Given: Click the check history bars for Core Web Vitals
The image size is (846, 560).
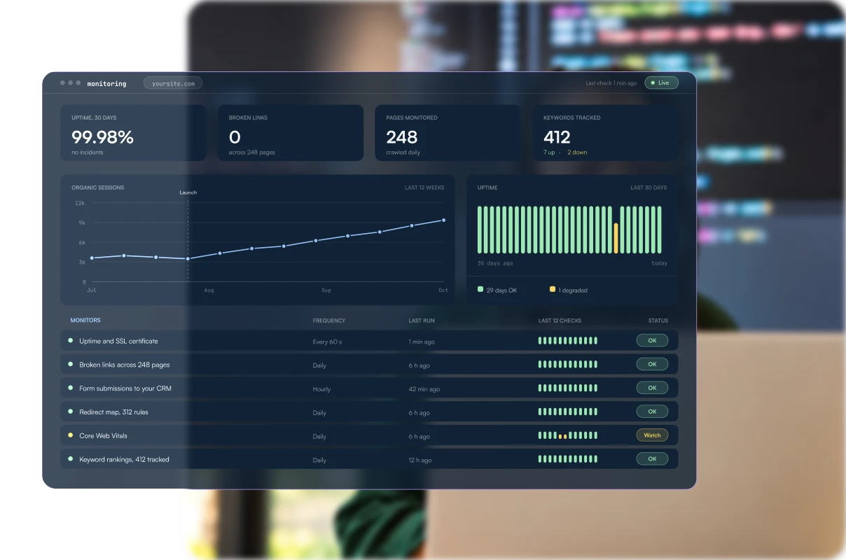Looking at the screenshot, I should click(x=568, y=435).
